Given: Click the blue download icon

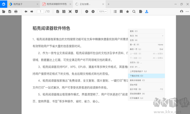Looking at the screenshot, I should [x=147, y=11].
